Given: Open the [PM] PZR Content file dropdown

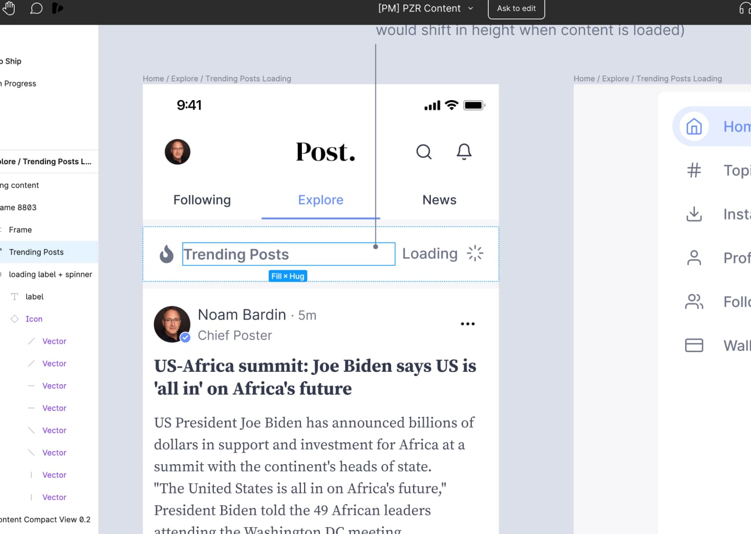Looking at the screenshot, I should tap(426, 8).
